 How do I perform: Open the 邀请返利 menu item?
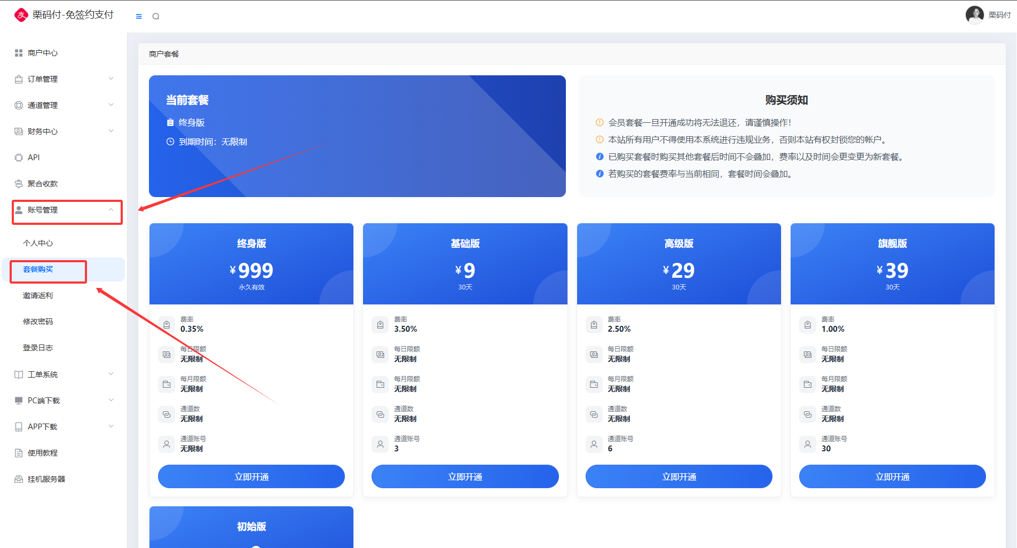pos(38,295)
